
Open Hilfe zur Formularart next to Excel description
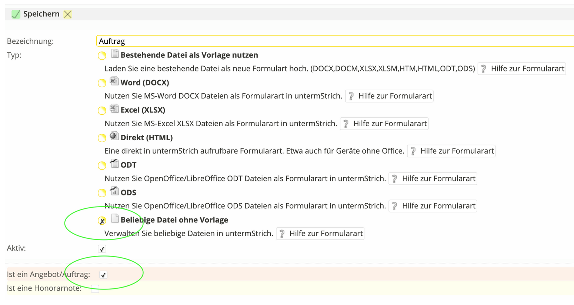[x=384, y=123]
